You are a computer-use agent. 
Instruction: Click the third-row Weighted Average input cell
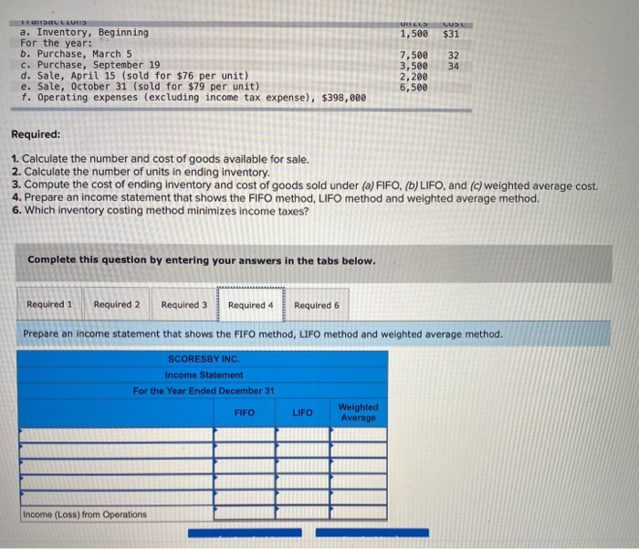click(358, 466)
